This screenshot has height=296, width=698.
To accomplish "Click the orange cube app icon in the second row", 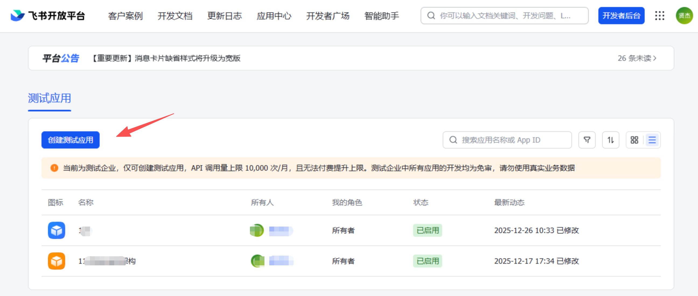I will click(x=56, y=261).
